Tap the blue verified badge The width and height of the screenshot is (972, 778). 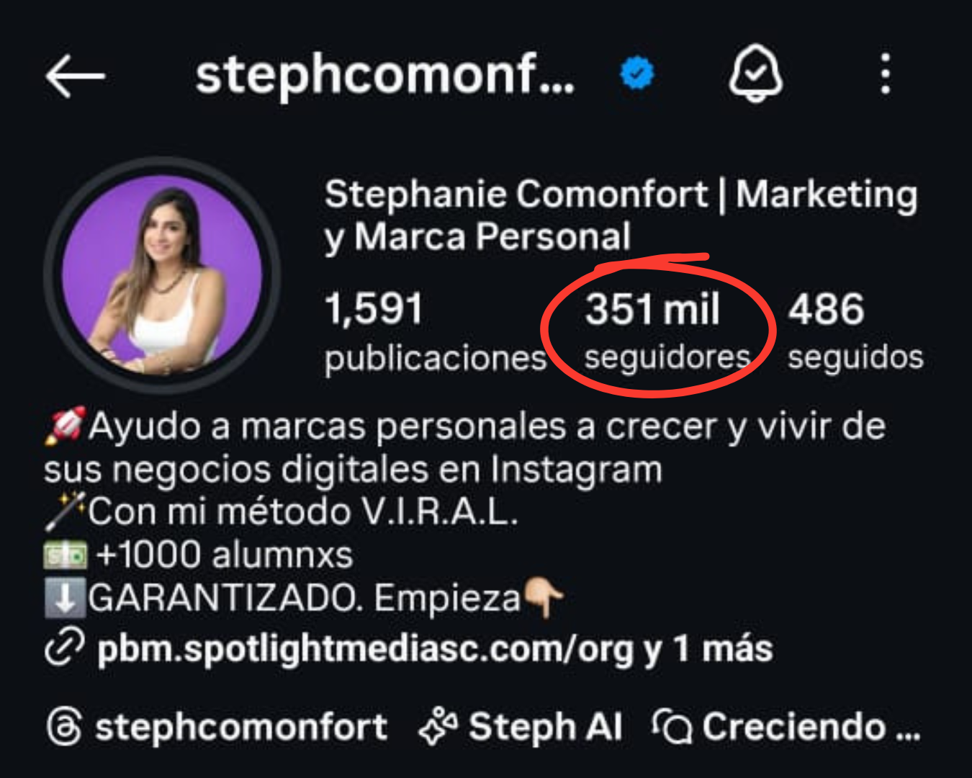click(637, 73)
